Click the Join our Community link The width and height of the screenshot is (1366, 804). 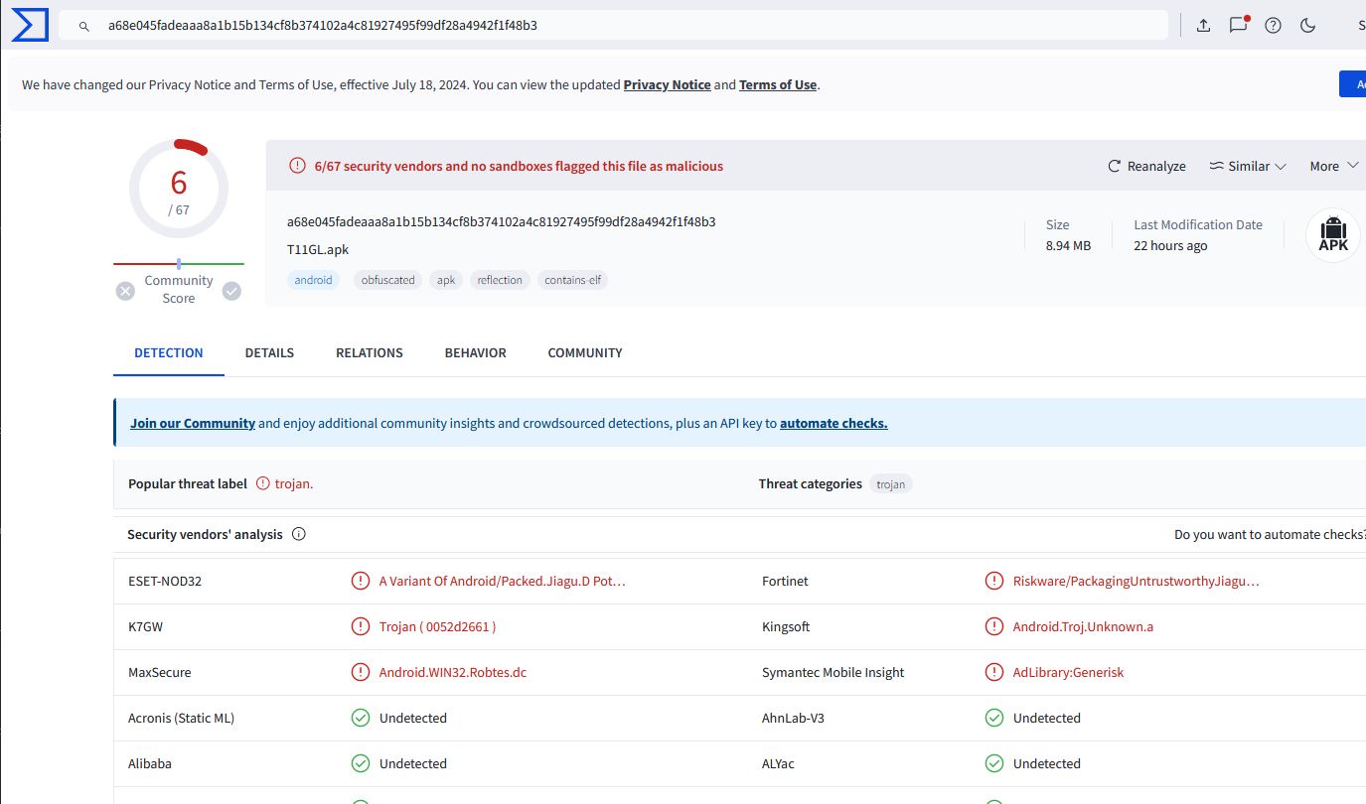coord(193,423)
